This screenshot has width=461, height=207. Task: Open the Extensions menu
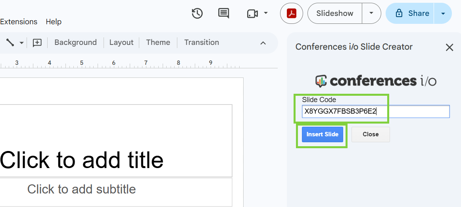[x=19, y=22]
